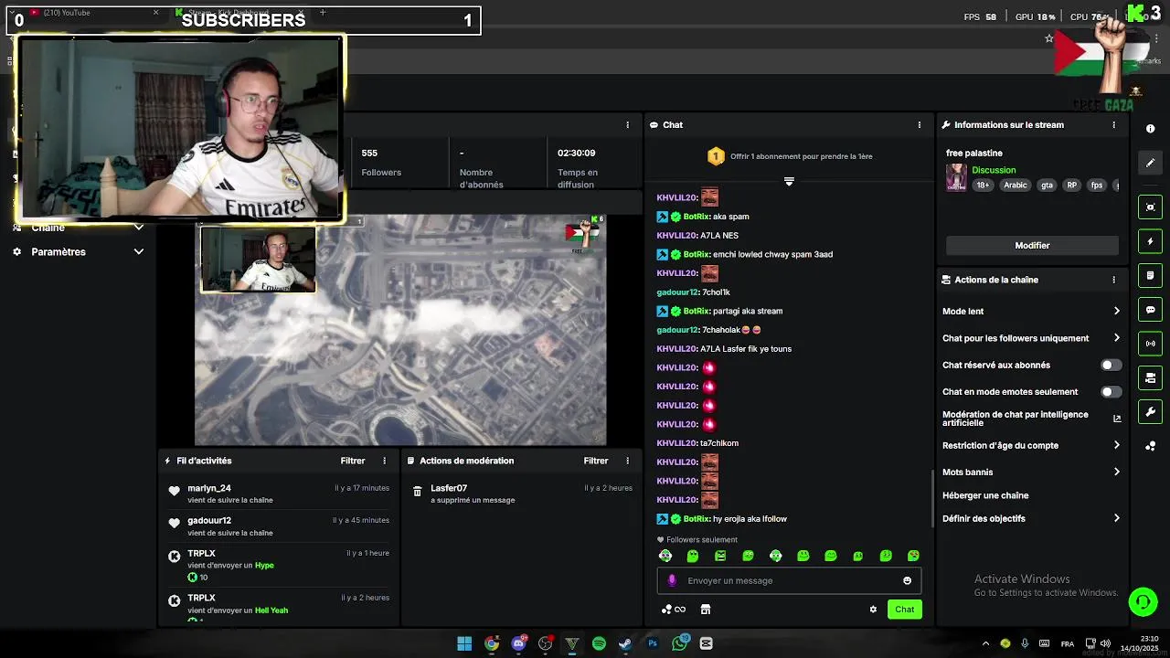Click the Offrir 1 abonnement banner
1170x658 pixels.
(789, 156)
